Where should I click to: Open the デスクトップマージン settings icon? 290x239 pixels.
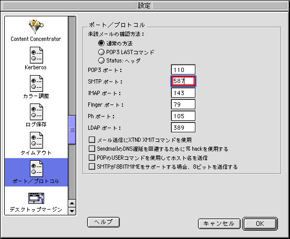click(x=36, y=198)
